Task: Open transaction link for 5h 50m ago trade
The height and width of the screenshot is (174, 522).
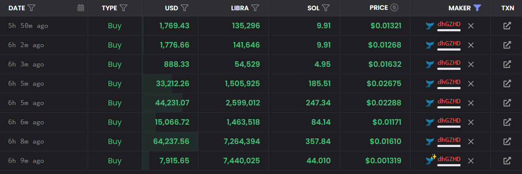Action: [507, 26]
